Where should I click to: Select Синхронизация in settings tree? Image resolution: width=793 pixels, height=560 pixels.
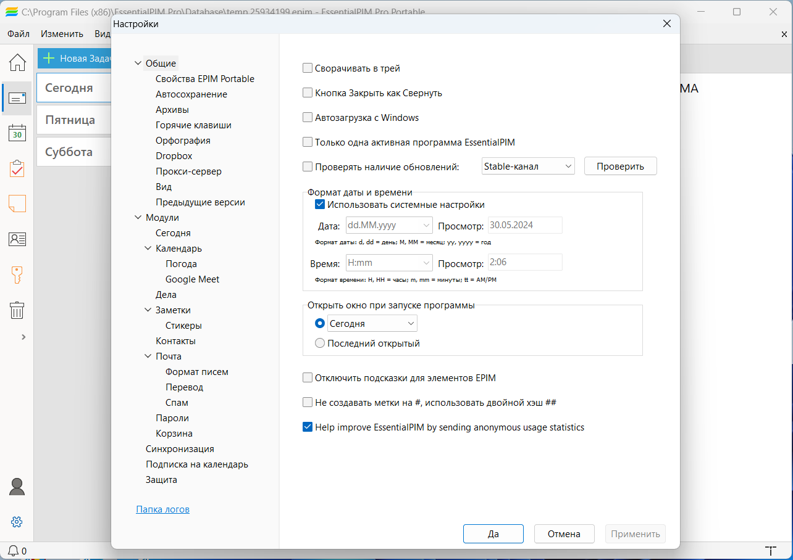click(x=180, y=448)
